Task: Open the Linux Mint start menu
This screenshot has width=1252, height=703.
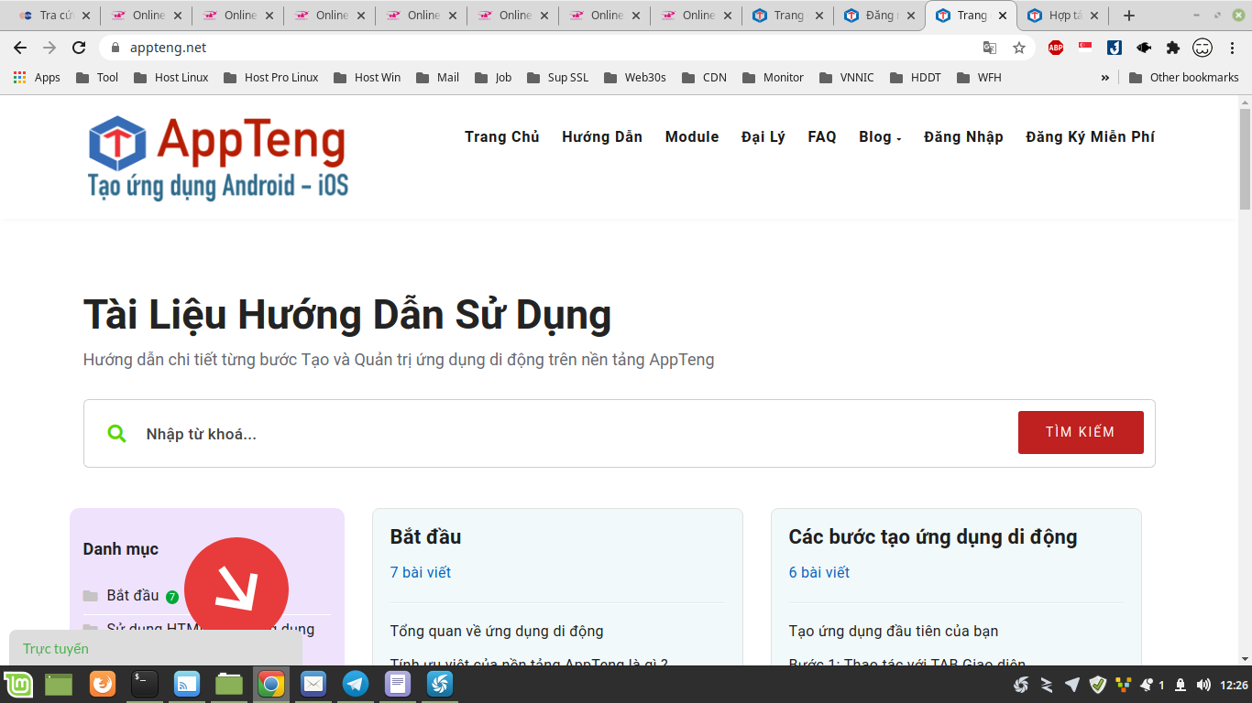Action: point(18,684)
